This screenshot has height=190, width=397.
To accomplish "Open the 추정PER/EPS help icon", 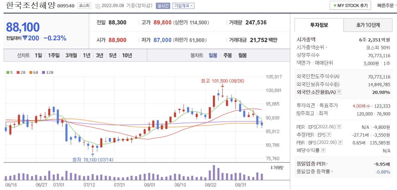I will coord(329,135).
